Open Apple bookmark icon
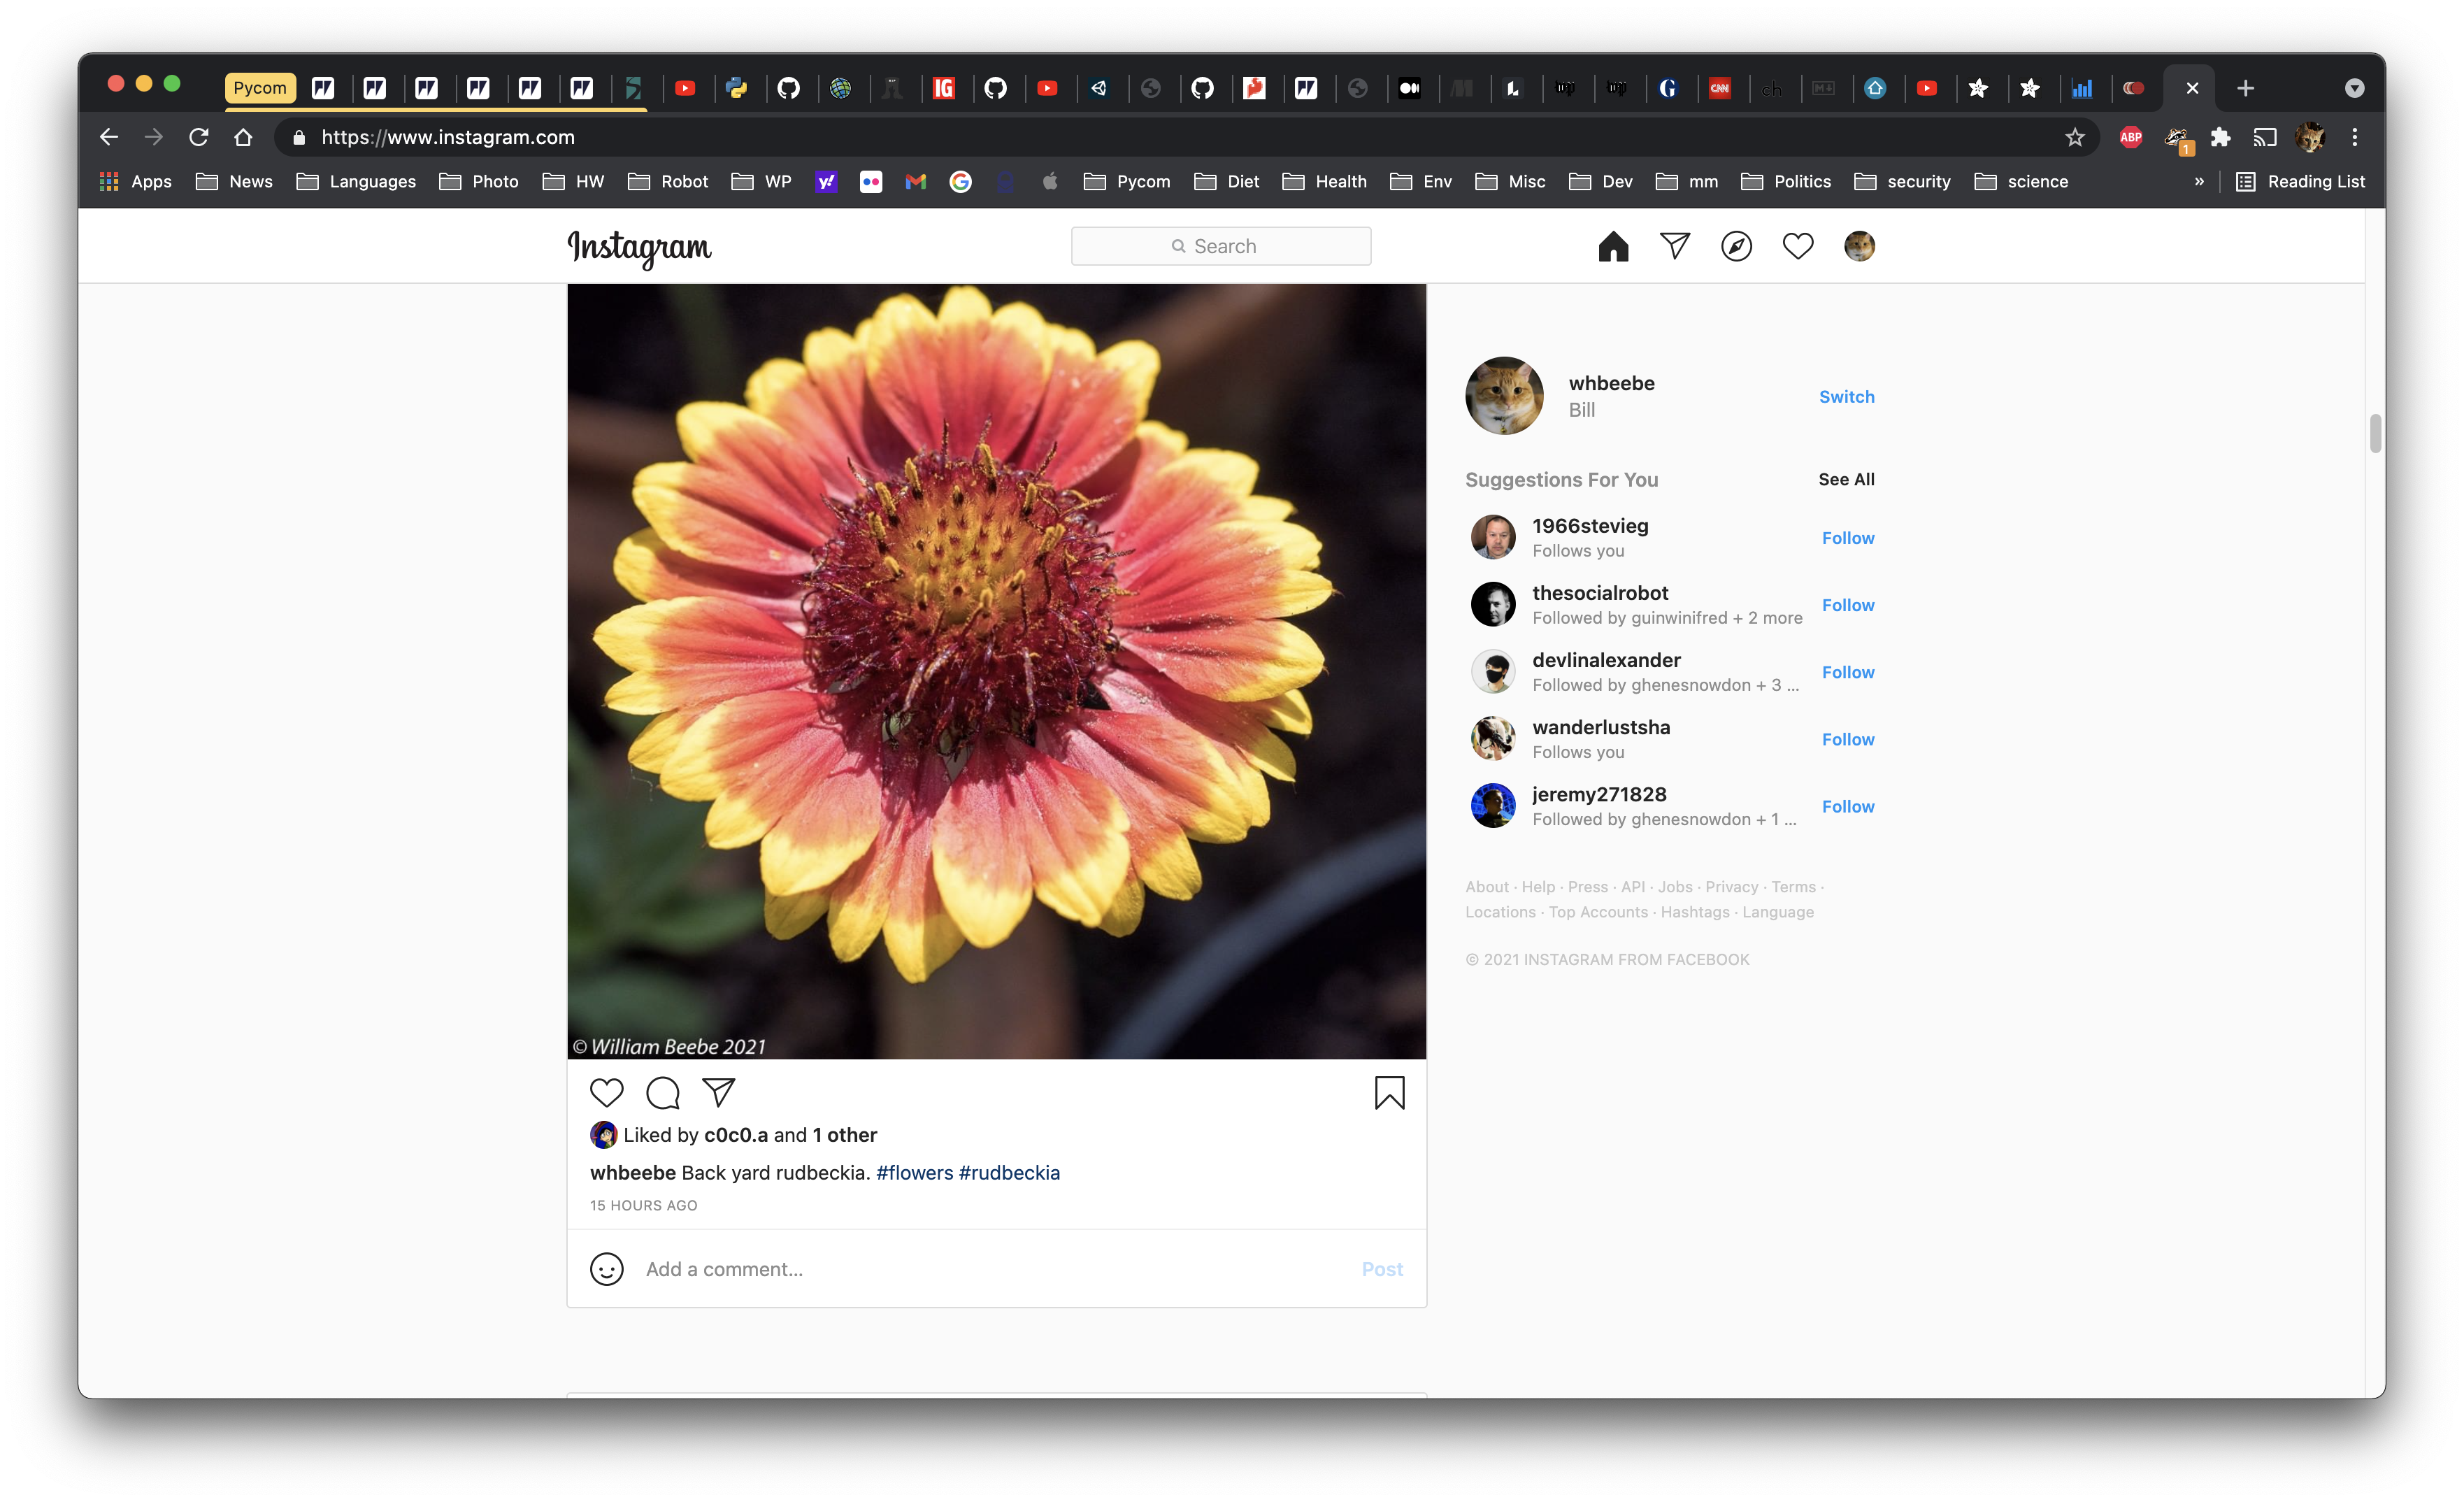The width and height of the screenshot is (2464, 1502). click(x=1050, y=181)
